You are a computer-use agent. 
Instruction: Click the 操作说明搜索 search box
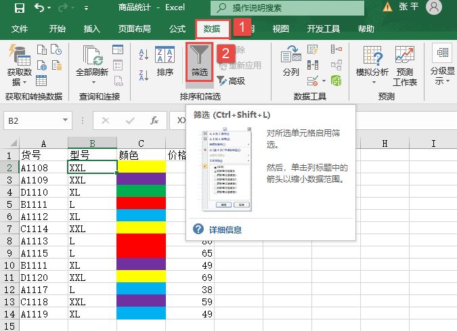point(287,8)
